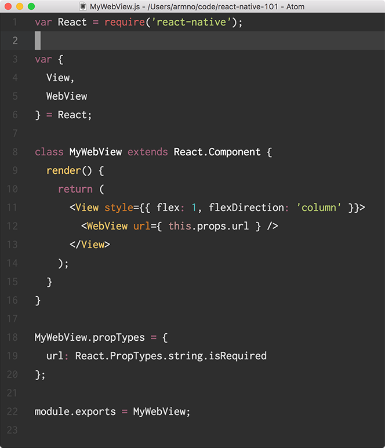Click the url attribute on line 12
Screen dimensions: 385x448
tap(142, 226)
